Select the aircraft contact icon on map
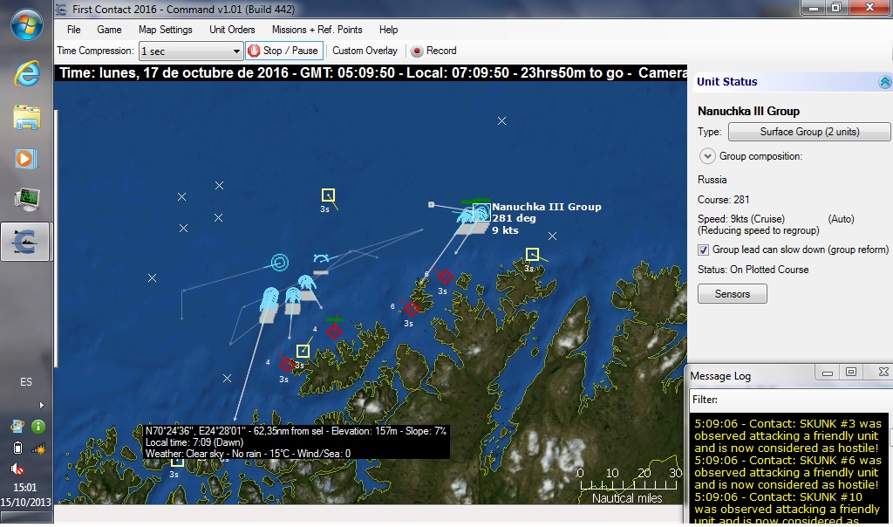The height and width of the screenshot is (527, 893). coord(321,258)
